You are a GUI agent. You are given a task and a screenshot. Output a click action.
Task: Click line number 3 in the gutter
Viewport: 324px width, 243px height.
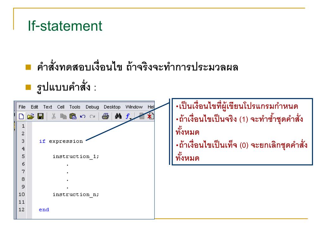click(x=23, y=141)
